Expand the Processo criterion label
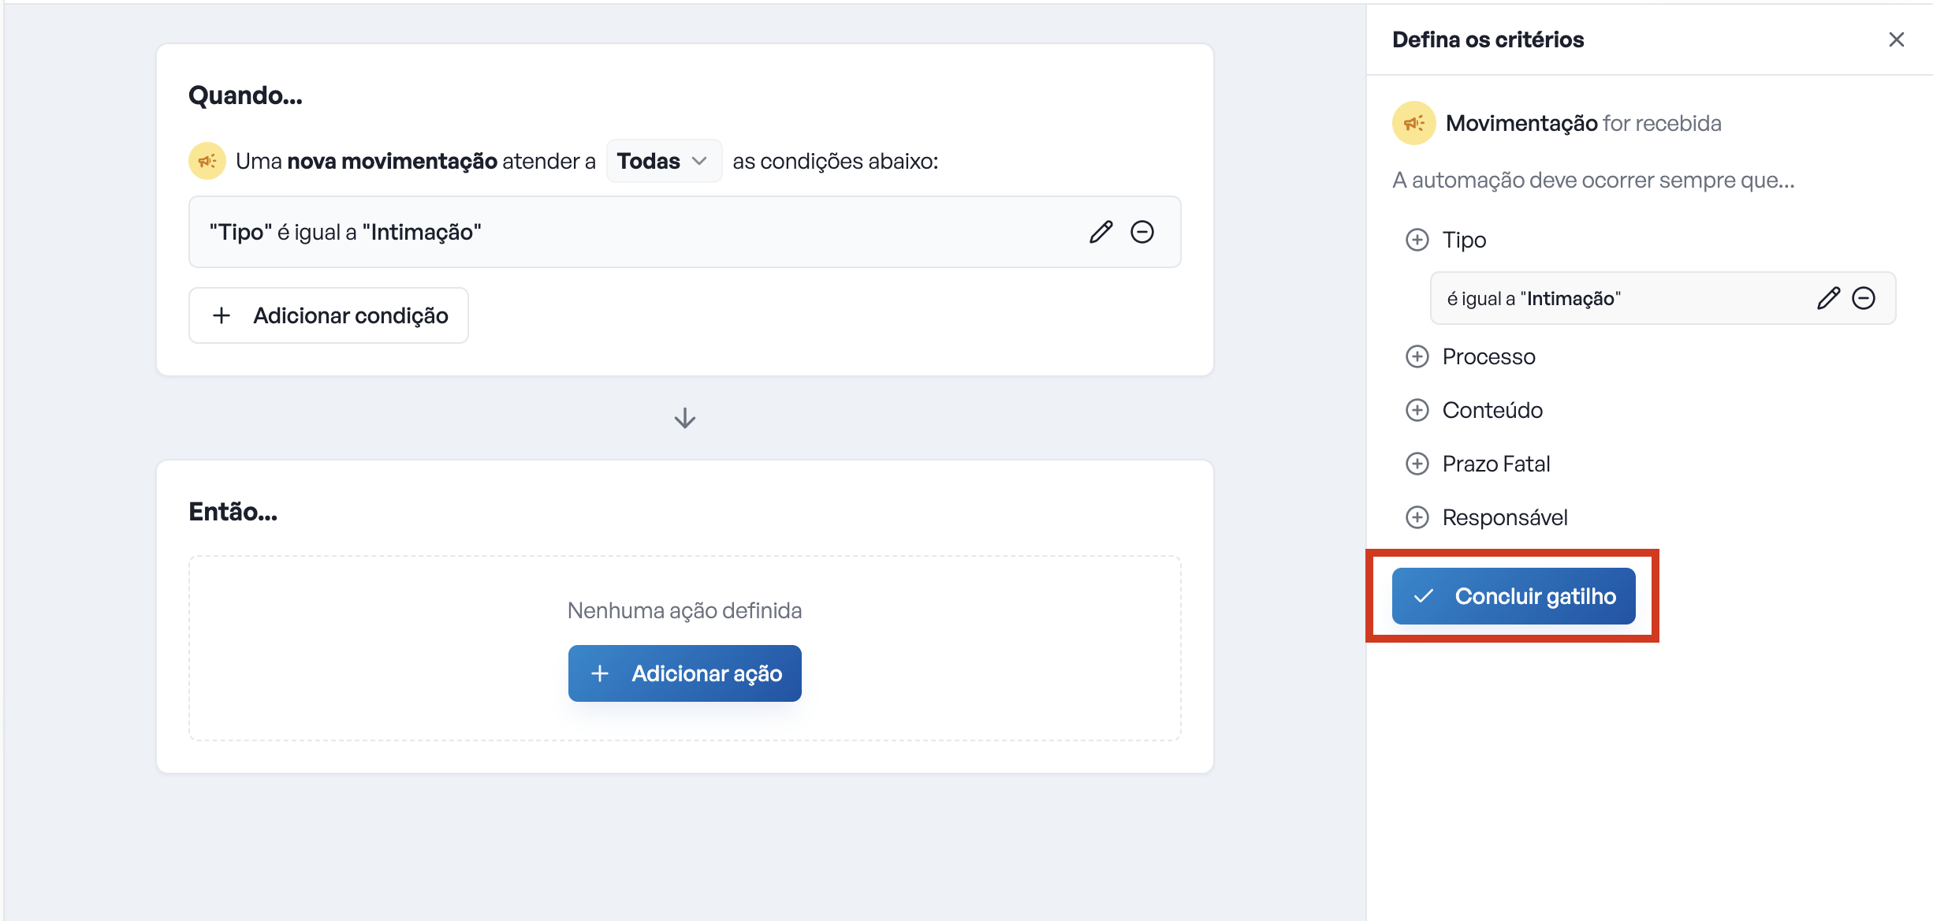The width and height of the screenshot is (1933, 921). tap(1488, 356)
